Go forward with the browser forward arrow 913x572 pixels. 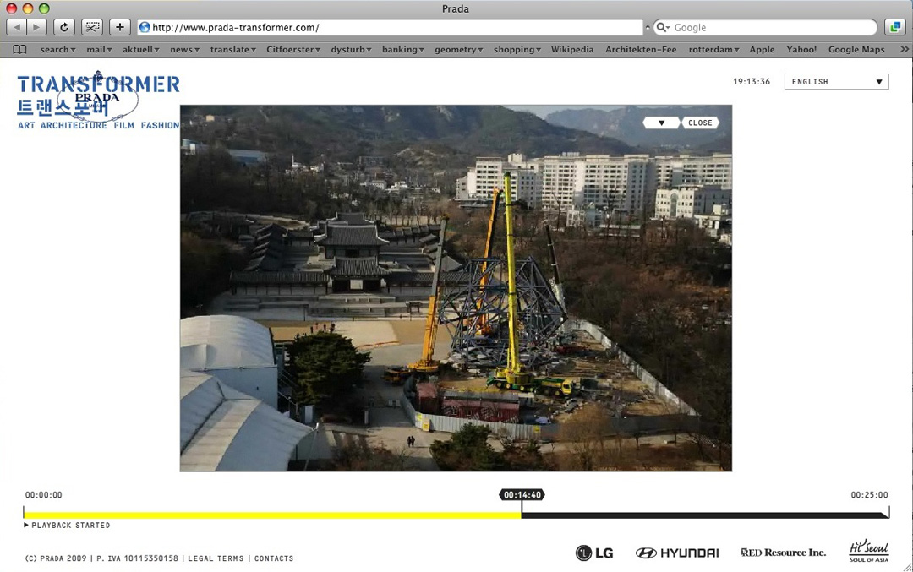(x=36, y=27)
